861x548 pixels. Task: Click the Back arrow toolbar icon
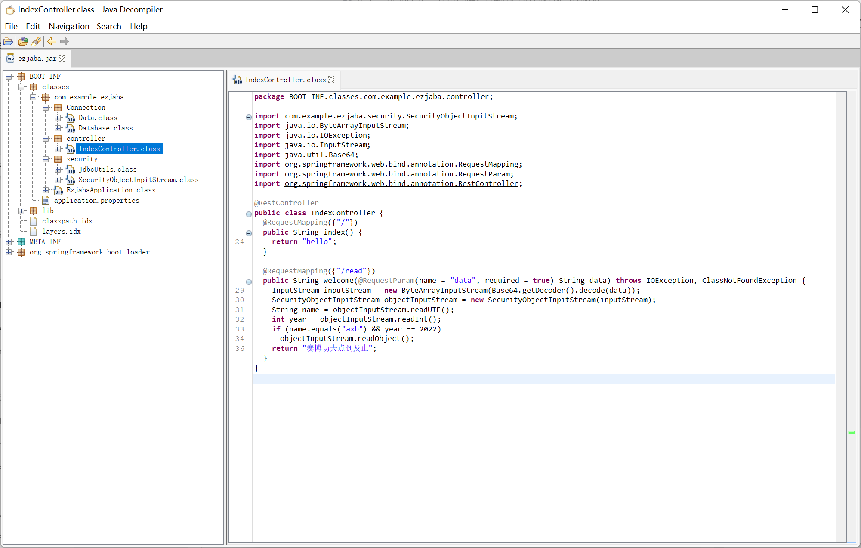(x=52, y=41)
